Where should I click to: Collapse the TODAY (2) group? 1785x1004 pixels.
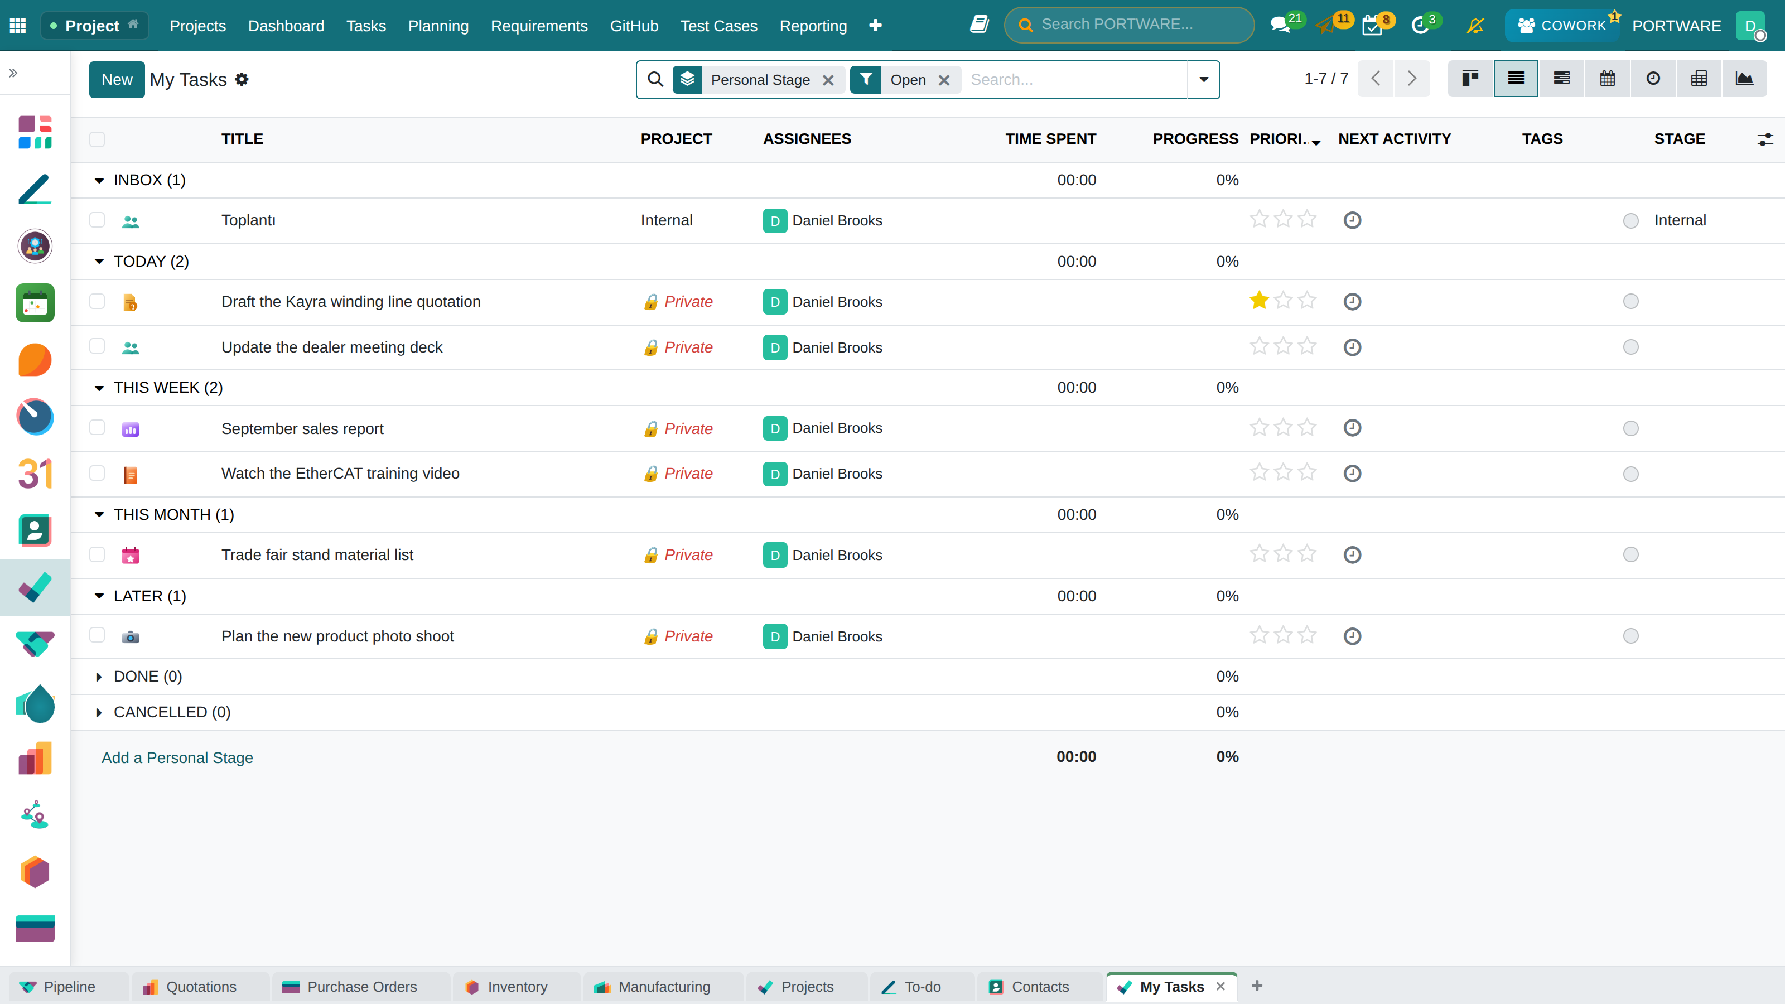click(x=99, y=262)
